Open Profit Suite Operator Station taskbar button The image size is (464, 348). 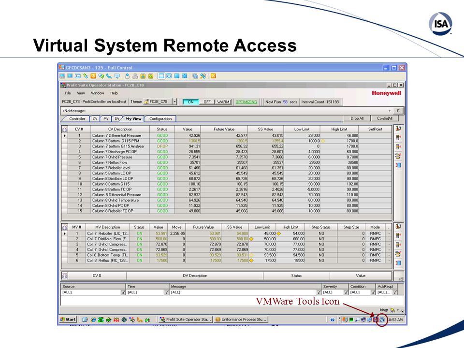click(185, 319)
